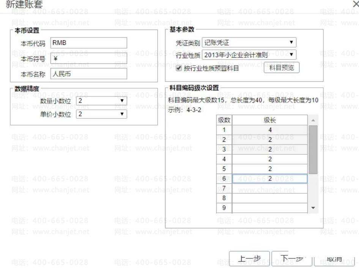
Task: Click empty 级长 cell for level 8
Action: click(270, 198)
